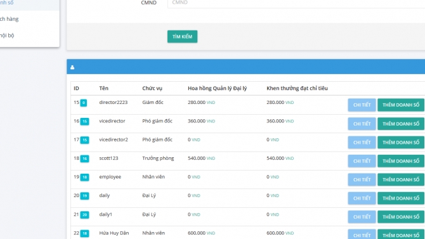Click the Trưởng phòng position cell
Viewport: 425px width, 239px height.
[158, 158]
